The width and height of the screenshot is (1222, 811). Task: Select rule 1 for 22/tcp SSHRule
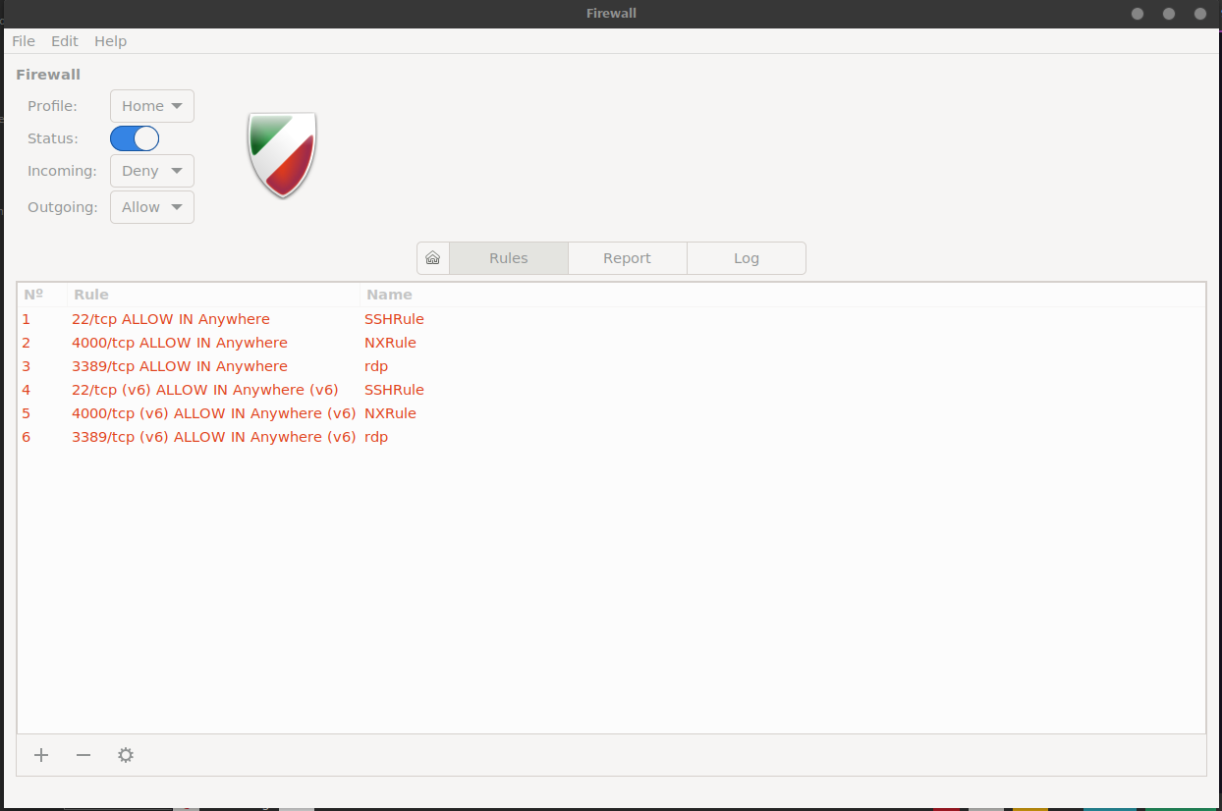(171, 319)
